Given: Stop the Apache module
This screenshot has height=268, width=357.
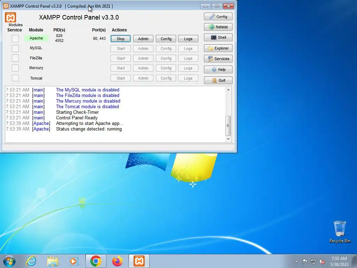Looking at the screenshot, I should pyautogui.click(x=121, y=39).
